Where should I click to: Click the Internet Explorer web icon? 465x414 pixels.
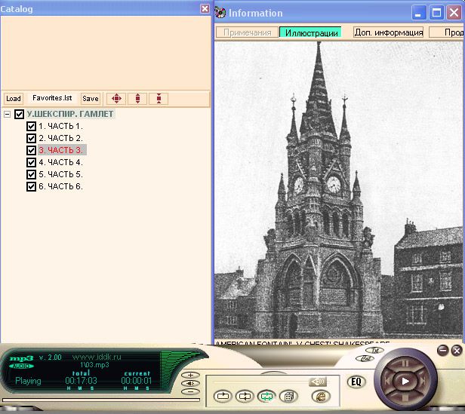tap(320, 396)
